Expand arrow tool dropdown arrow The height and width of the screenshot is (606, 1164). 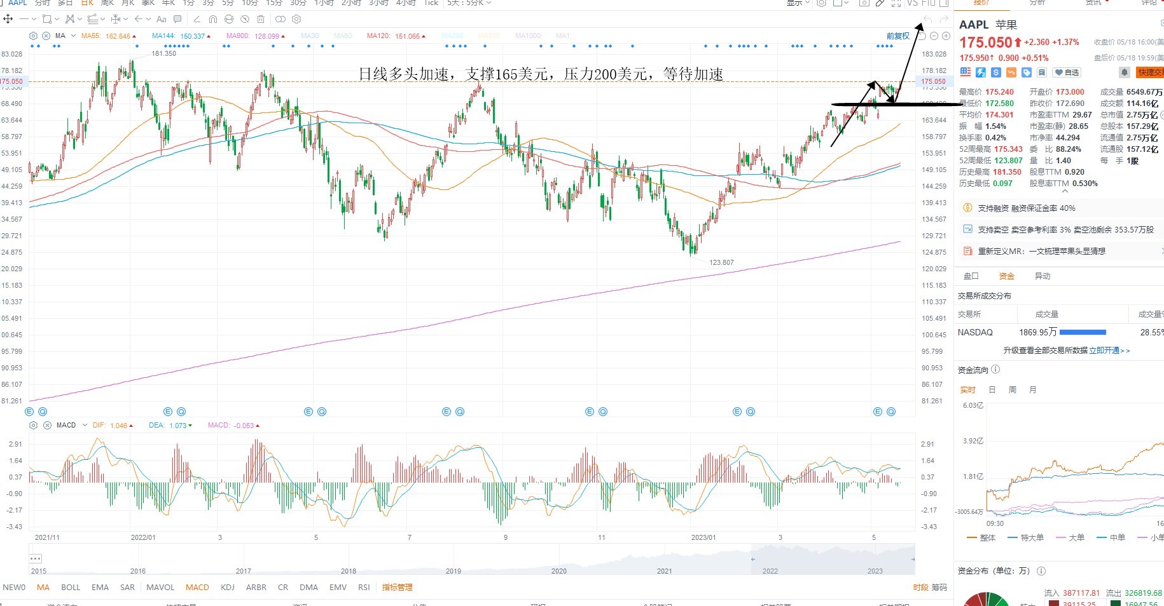click(x=148, y=19)
